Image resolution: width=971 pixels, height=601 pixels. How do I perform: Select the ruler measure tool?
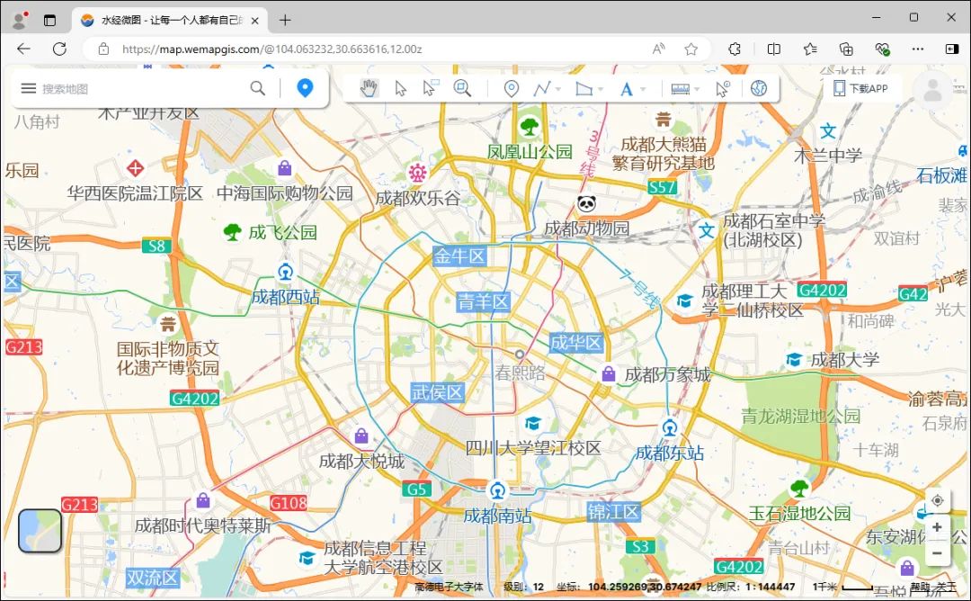[680, 89]
